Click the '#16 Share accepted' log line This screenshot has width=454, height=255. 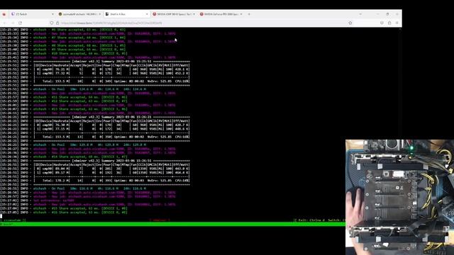(80, 212)
